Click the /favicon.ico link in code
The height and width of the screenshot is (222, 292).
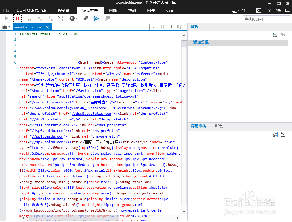(x=88, y=91)
